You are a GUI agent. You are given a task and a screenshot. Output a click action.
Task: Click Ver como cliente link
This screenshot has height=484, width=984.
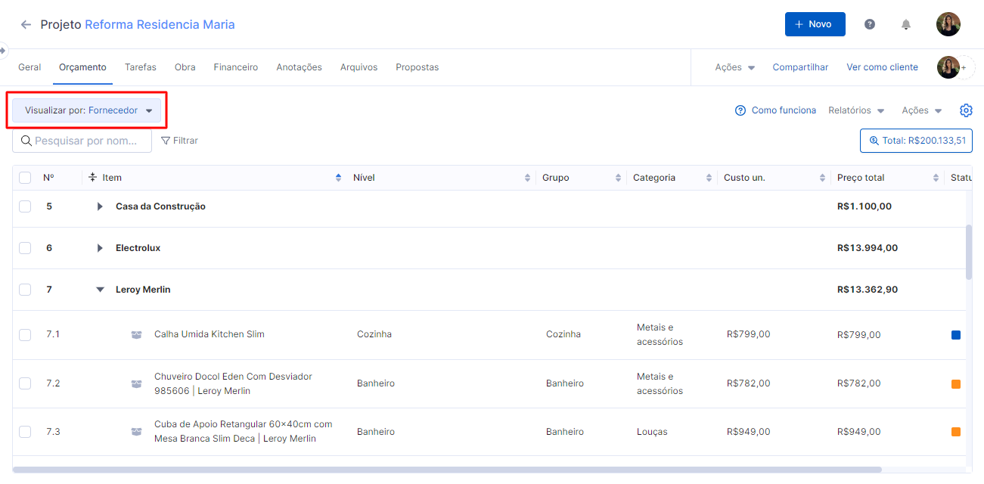tap(883, 67)
